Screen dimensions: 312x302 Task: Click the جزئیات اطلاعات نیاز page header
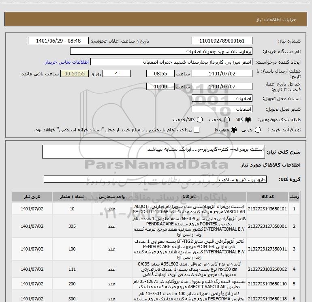[x=276, y=19]
